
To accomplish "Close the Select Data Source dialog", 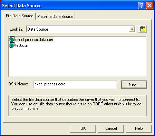I will 149,5.
